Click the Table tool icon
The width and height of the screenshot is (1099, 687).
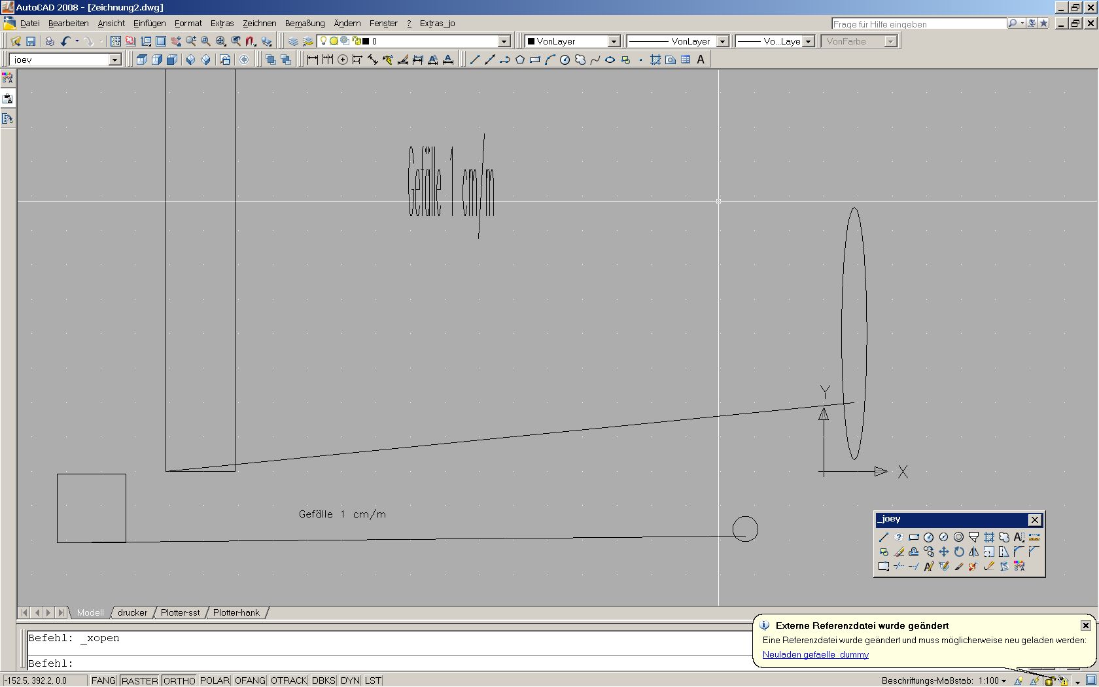tap(686, 60)
